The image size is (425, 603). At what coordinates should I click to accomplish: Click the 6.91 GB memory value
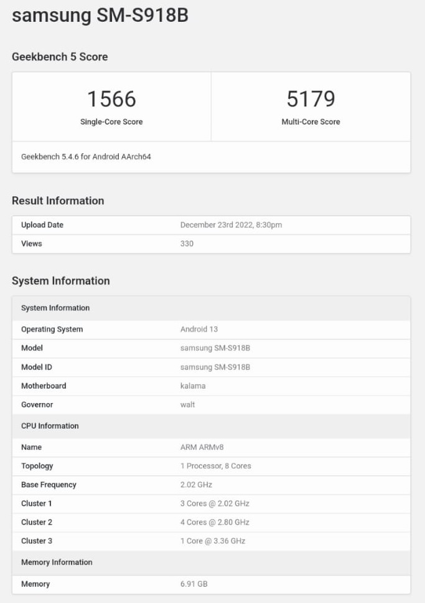tap(193, 584)
